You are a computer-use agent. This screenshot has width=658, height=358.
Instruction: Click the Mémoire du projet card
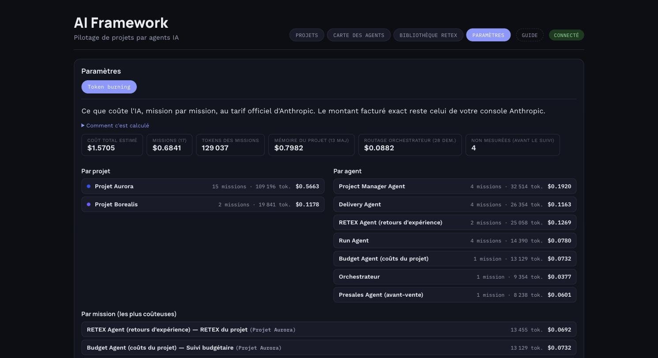(x=312, y=145)
